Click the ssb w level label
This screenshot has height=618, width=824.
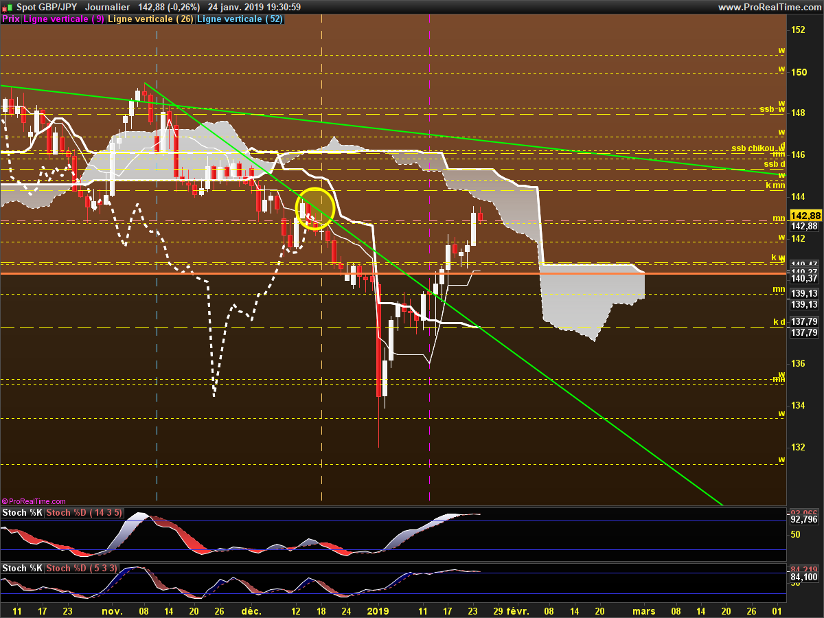[x=772, y=109]
